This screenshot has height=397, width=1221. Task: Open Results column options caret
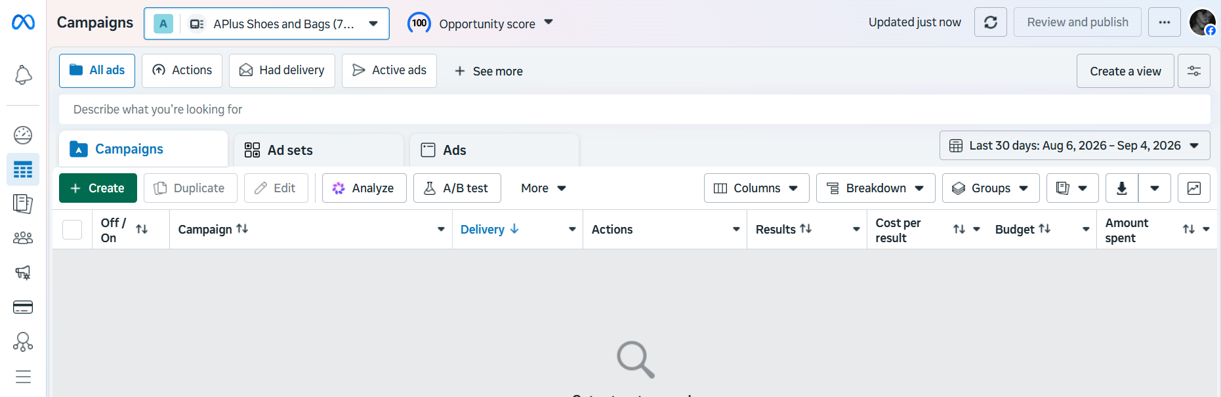856,229
